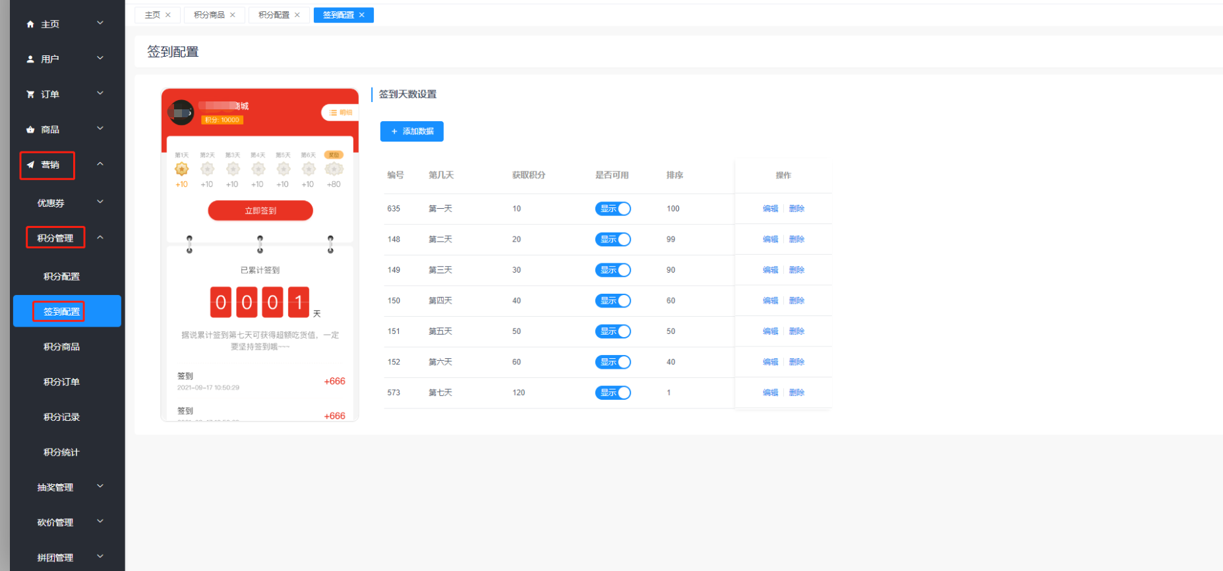Image resolution: width=1223 pixels, height=571 pixels.
Task: Click the 添加数据 button
Action: coord(412,132)
